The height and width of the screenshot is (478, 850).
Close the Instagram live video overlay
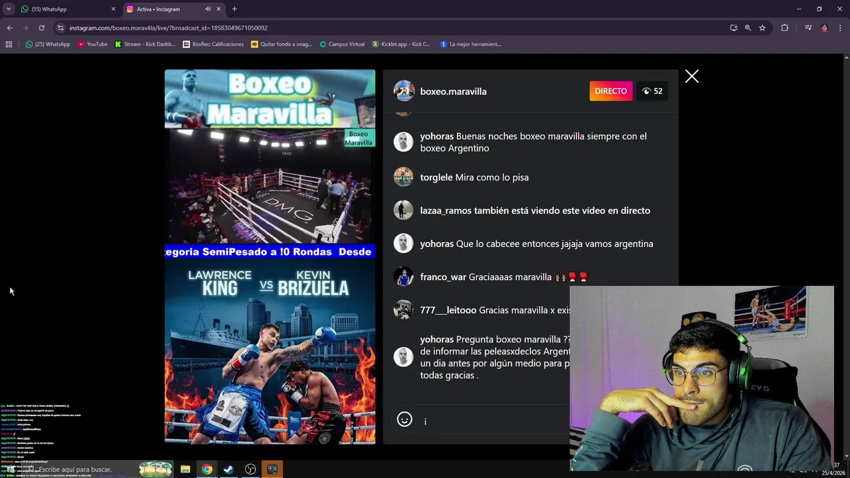tap(691, 76)
